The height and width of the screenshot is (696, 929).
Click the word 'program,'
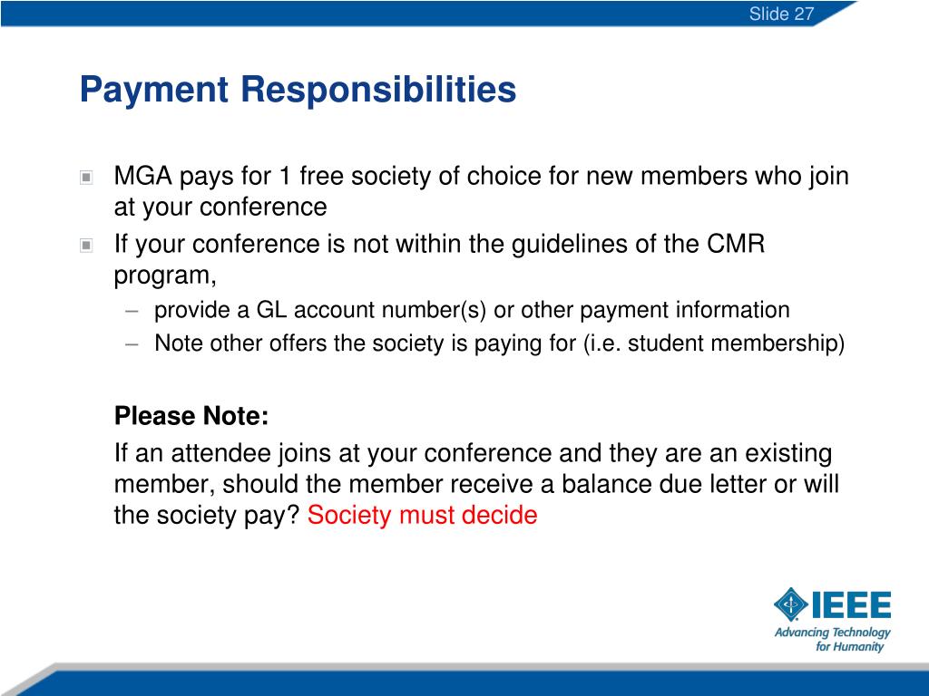[x=165, y=275]
